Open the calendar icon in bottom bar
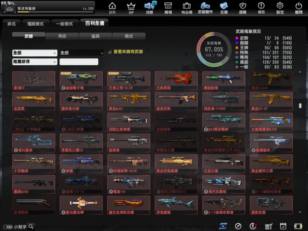Viewport: 308px width, 231px height. click(x=283, y=226)
